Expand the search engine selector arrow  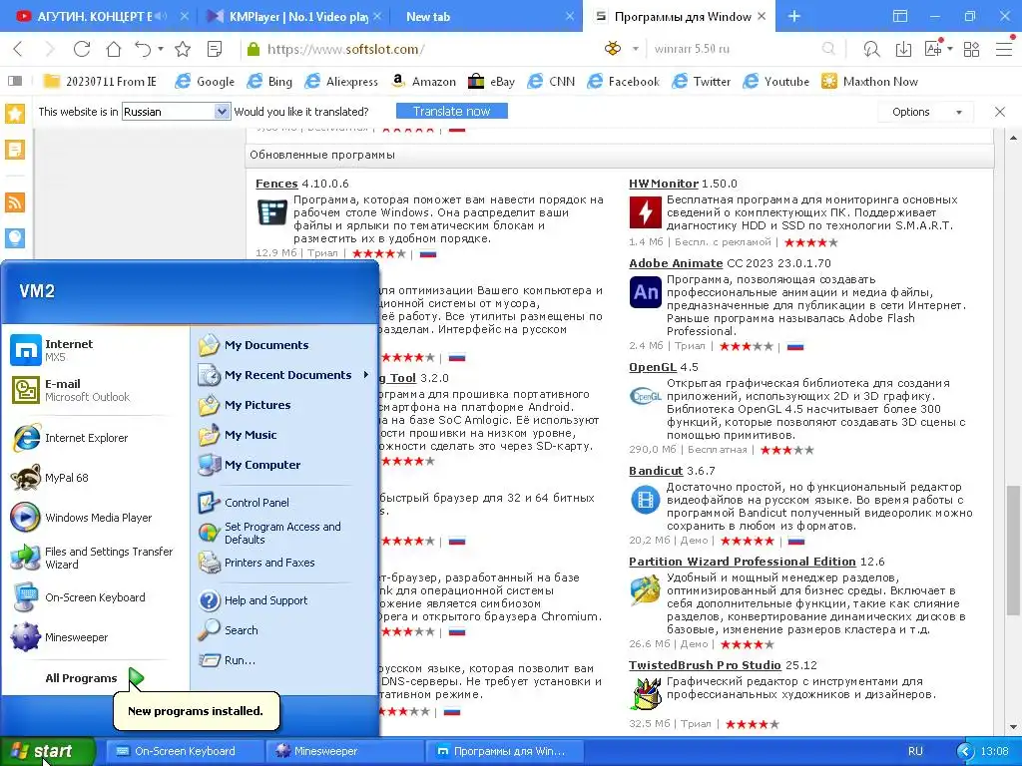click(636, 49)
